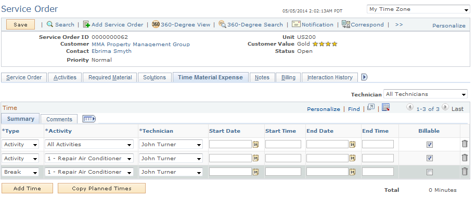Click the Add Service Order icon
Screen dimensions: 476x197
86,24
